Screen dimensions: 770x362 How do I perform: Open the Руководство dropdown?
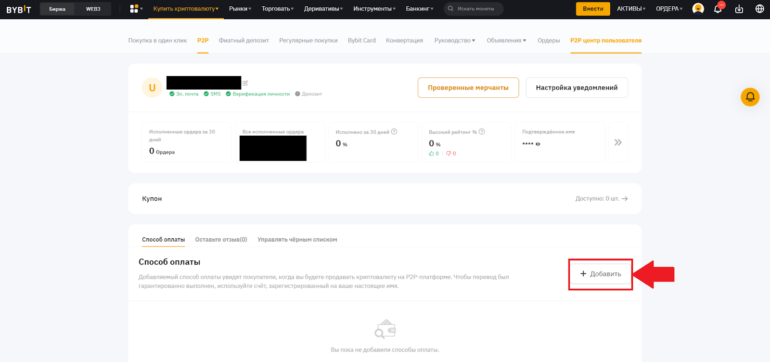[455, 40]
